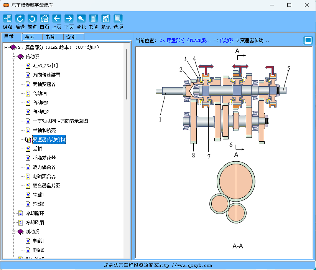Click the 书签 bookmark toolbar icon
Image resolution: width=316 pixels, height=270 pixels.
(x=94, y=18)
